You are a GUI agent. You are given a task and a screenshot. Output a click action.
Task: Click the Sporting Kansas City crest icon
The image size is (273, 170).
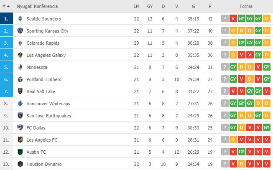tap(20, 31)
